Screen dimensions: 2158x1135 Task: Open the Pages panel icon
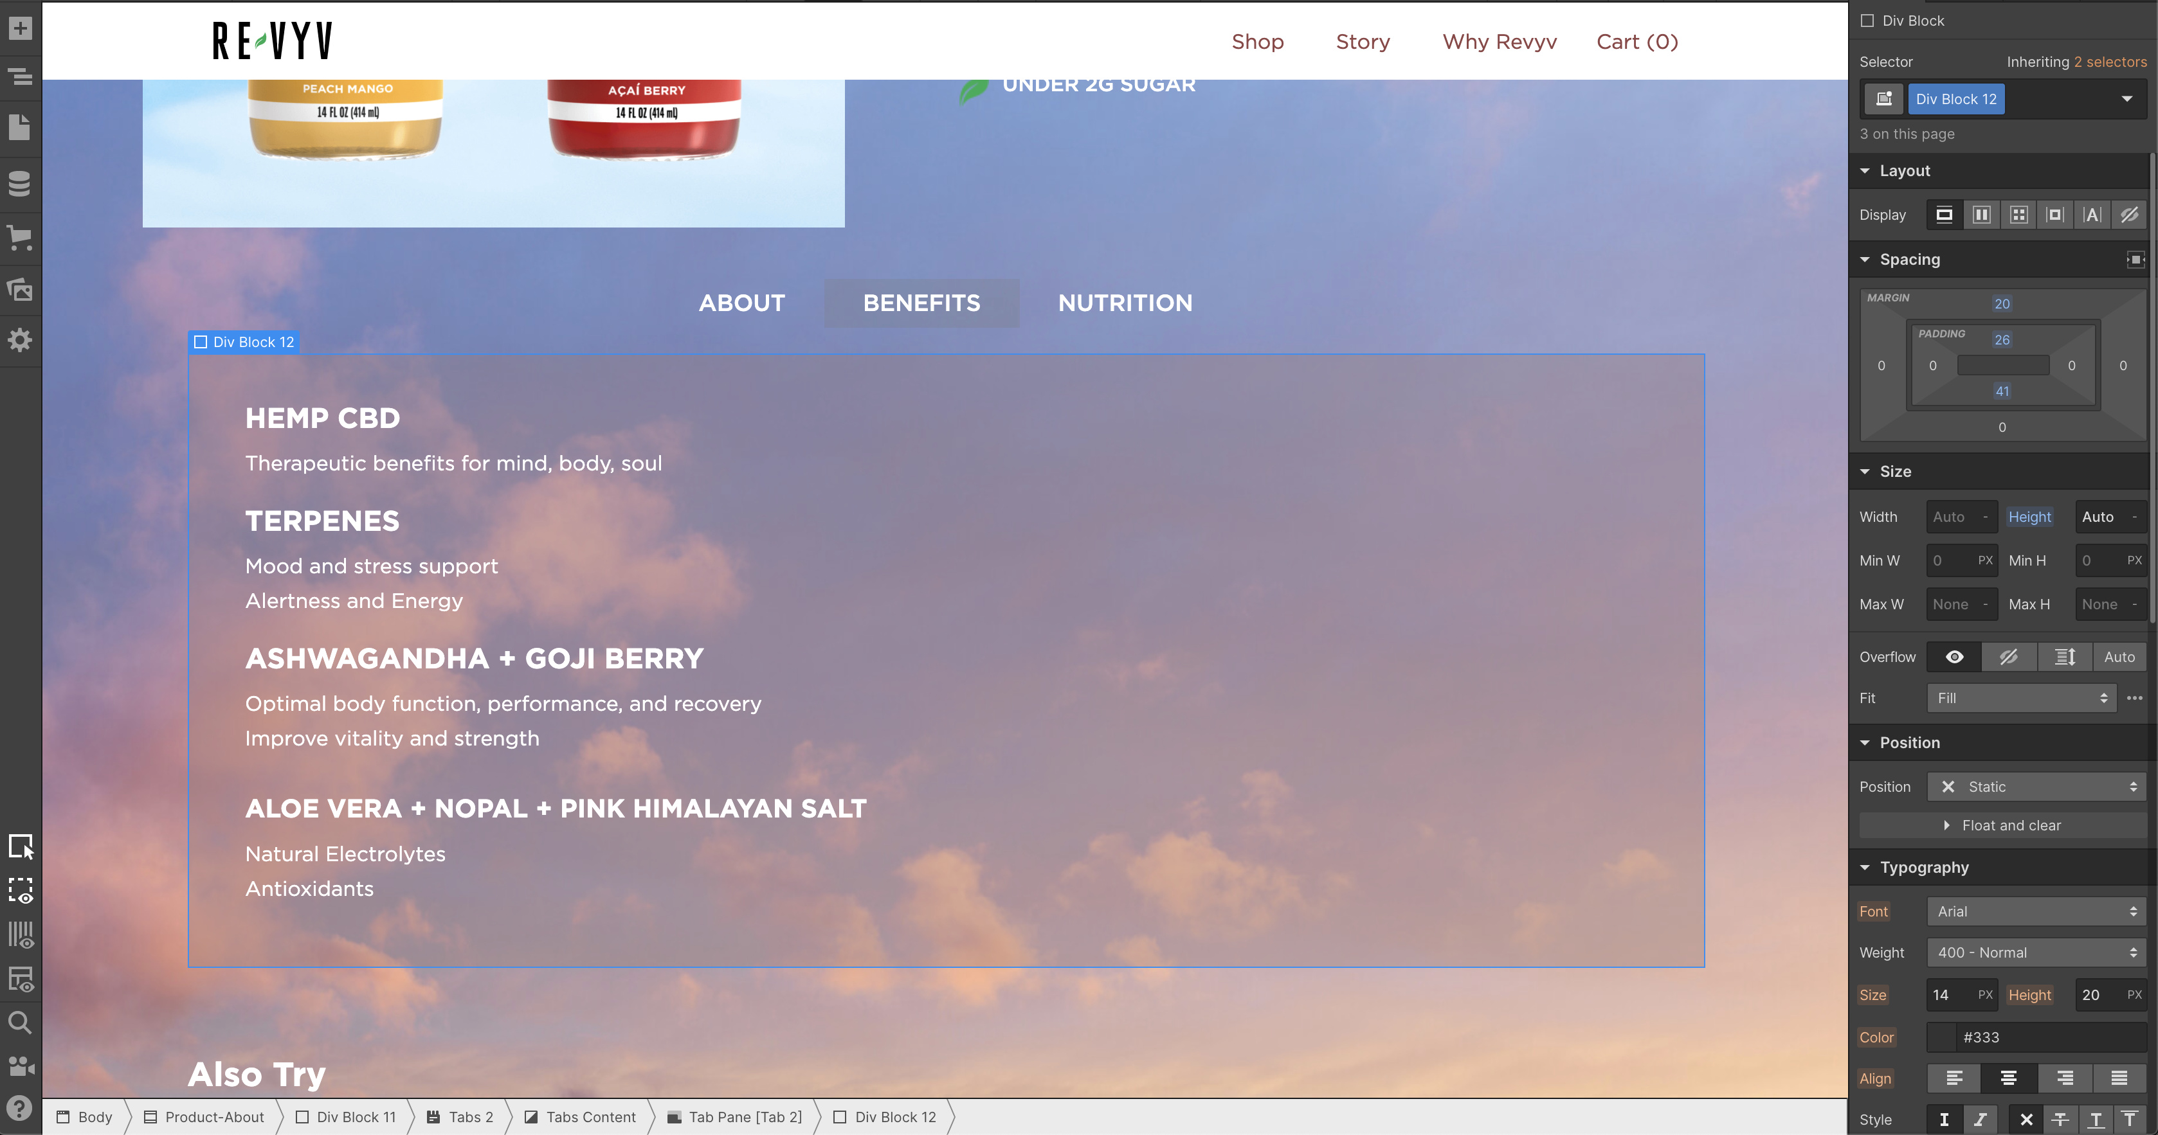click(20, 127)
